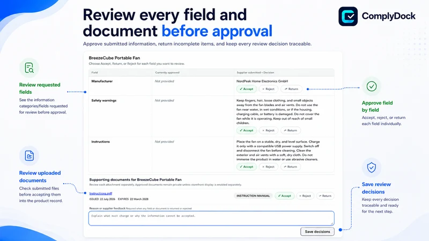The height and width of the screenshot is (241, 429).
Task: Accept the Instructions field
Action: pyautogui.click(x=247, y=167)
